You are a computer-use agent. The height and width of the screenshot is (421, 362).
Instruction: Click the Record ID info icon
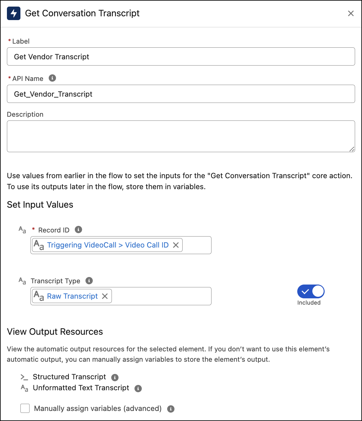[x=79, y=230]
